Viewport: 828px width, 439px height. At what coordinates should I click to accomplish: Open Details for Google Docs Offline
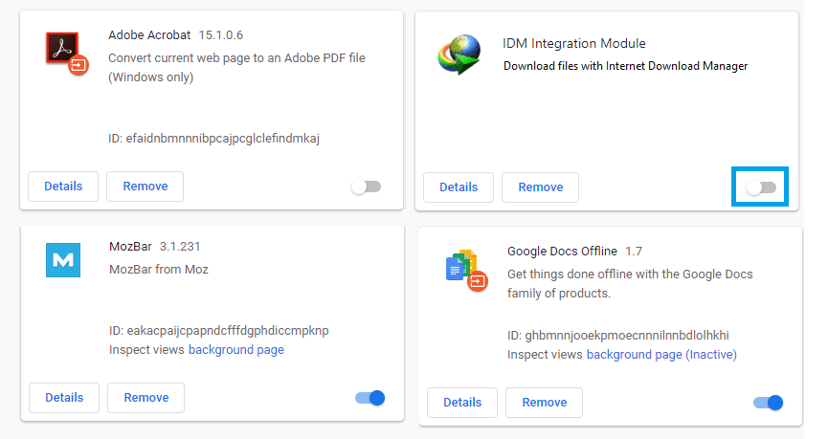pyautogui.click(x=462, y=403)
